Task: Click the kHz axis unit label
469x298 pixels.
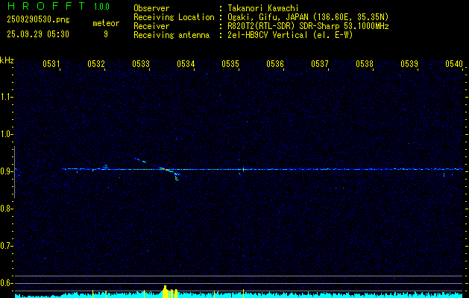Action: tap(7, 60)
